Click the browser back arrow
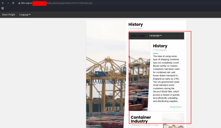221x128 pixels. 3,3
